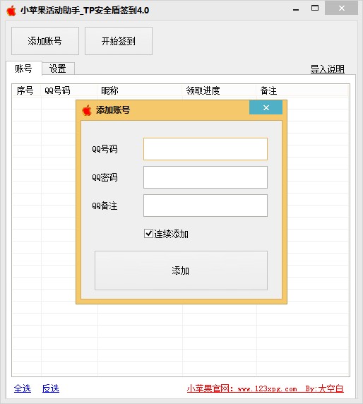Click the 全选 link
This screenshot has width=363, height=404.
coord(23,388)
